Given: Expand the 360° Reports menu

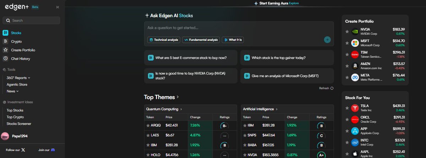Looking at the screenshot, I should (x=18, y=78).
